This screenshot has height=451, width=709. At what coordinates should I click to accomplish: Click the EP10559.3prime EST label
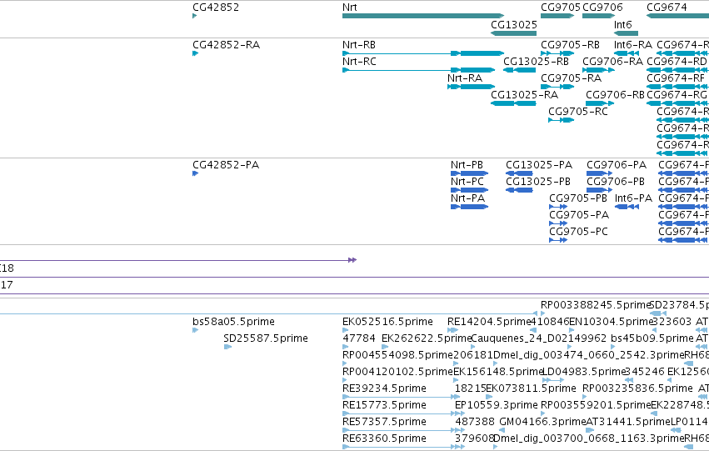tap(496, 406)
